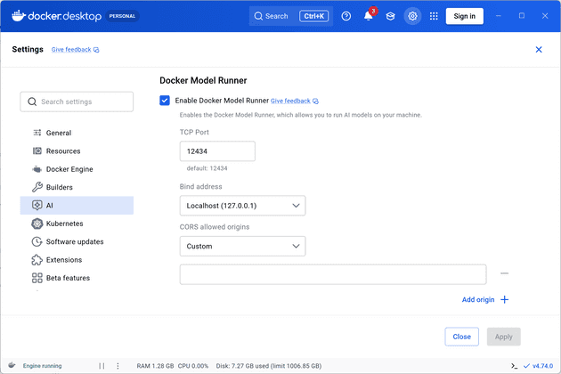Open the apps grid icon
The height and width of the screenshot is (374, 561).
[x=434, y=16]
